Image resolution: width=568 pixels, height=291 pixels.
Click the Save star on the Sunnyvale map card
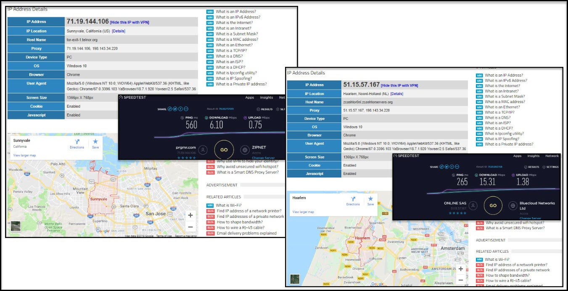95,141
